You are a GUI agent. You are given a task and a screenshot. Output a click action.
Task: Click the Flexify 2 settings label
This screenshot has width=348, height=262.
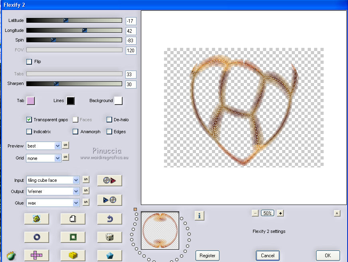click(269, 231)
